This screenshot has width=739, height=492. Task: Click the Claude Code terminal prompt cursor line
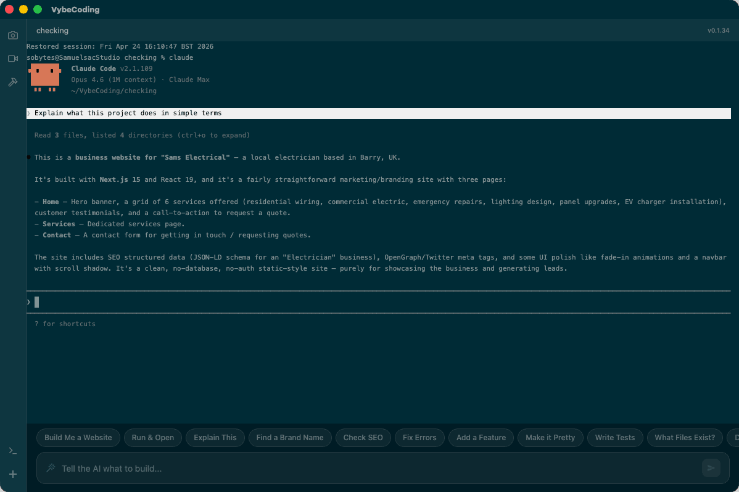(x=379, y=302)
